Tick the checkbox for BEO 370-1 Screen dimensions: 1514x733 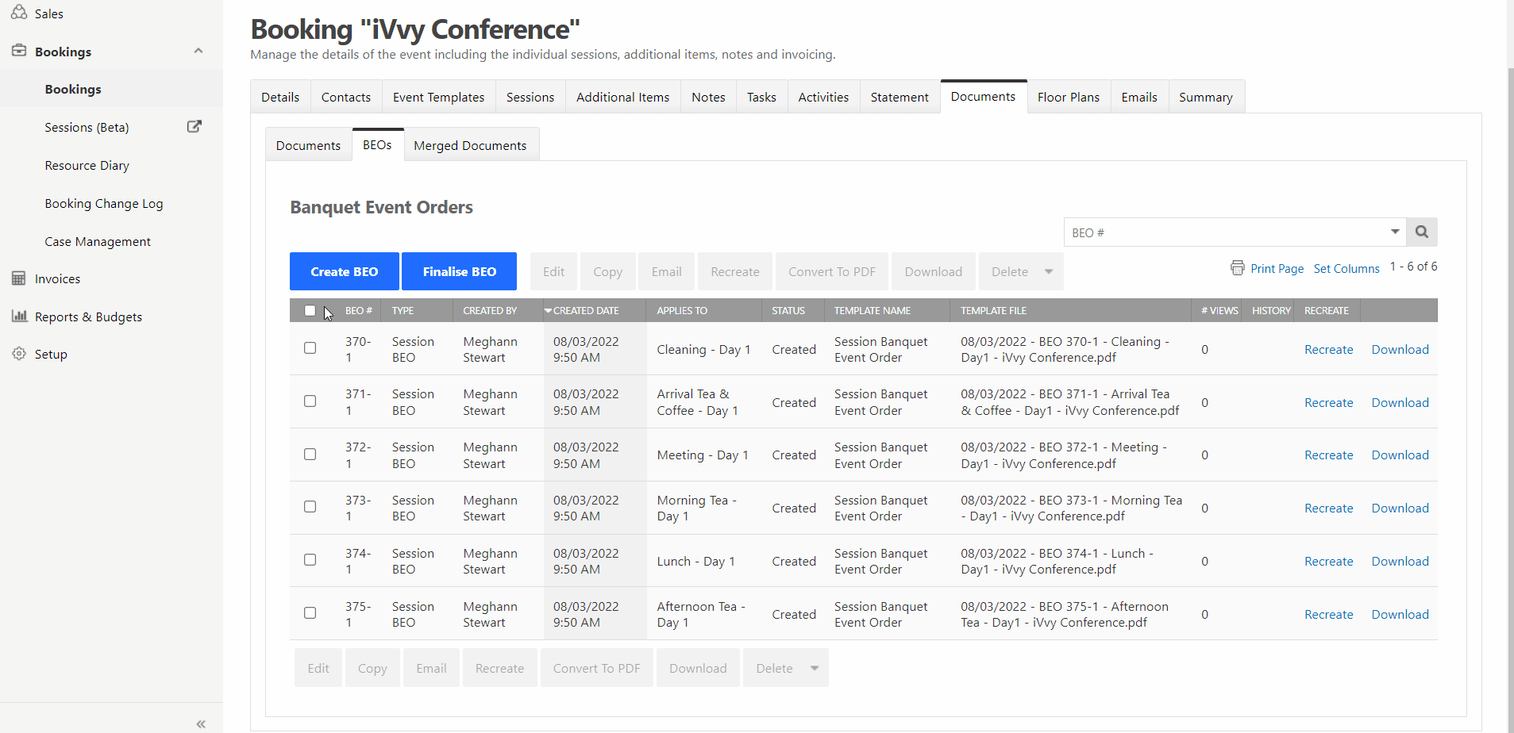coord(310,348)
